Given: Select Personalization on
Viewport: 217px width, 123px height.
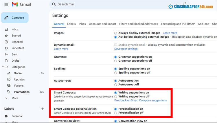Looking at the screenshot, I should [x=115, y=109].
